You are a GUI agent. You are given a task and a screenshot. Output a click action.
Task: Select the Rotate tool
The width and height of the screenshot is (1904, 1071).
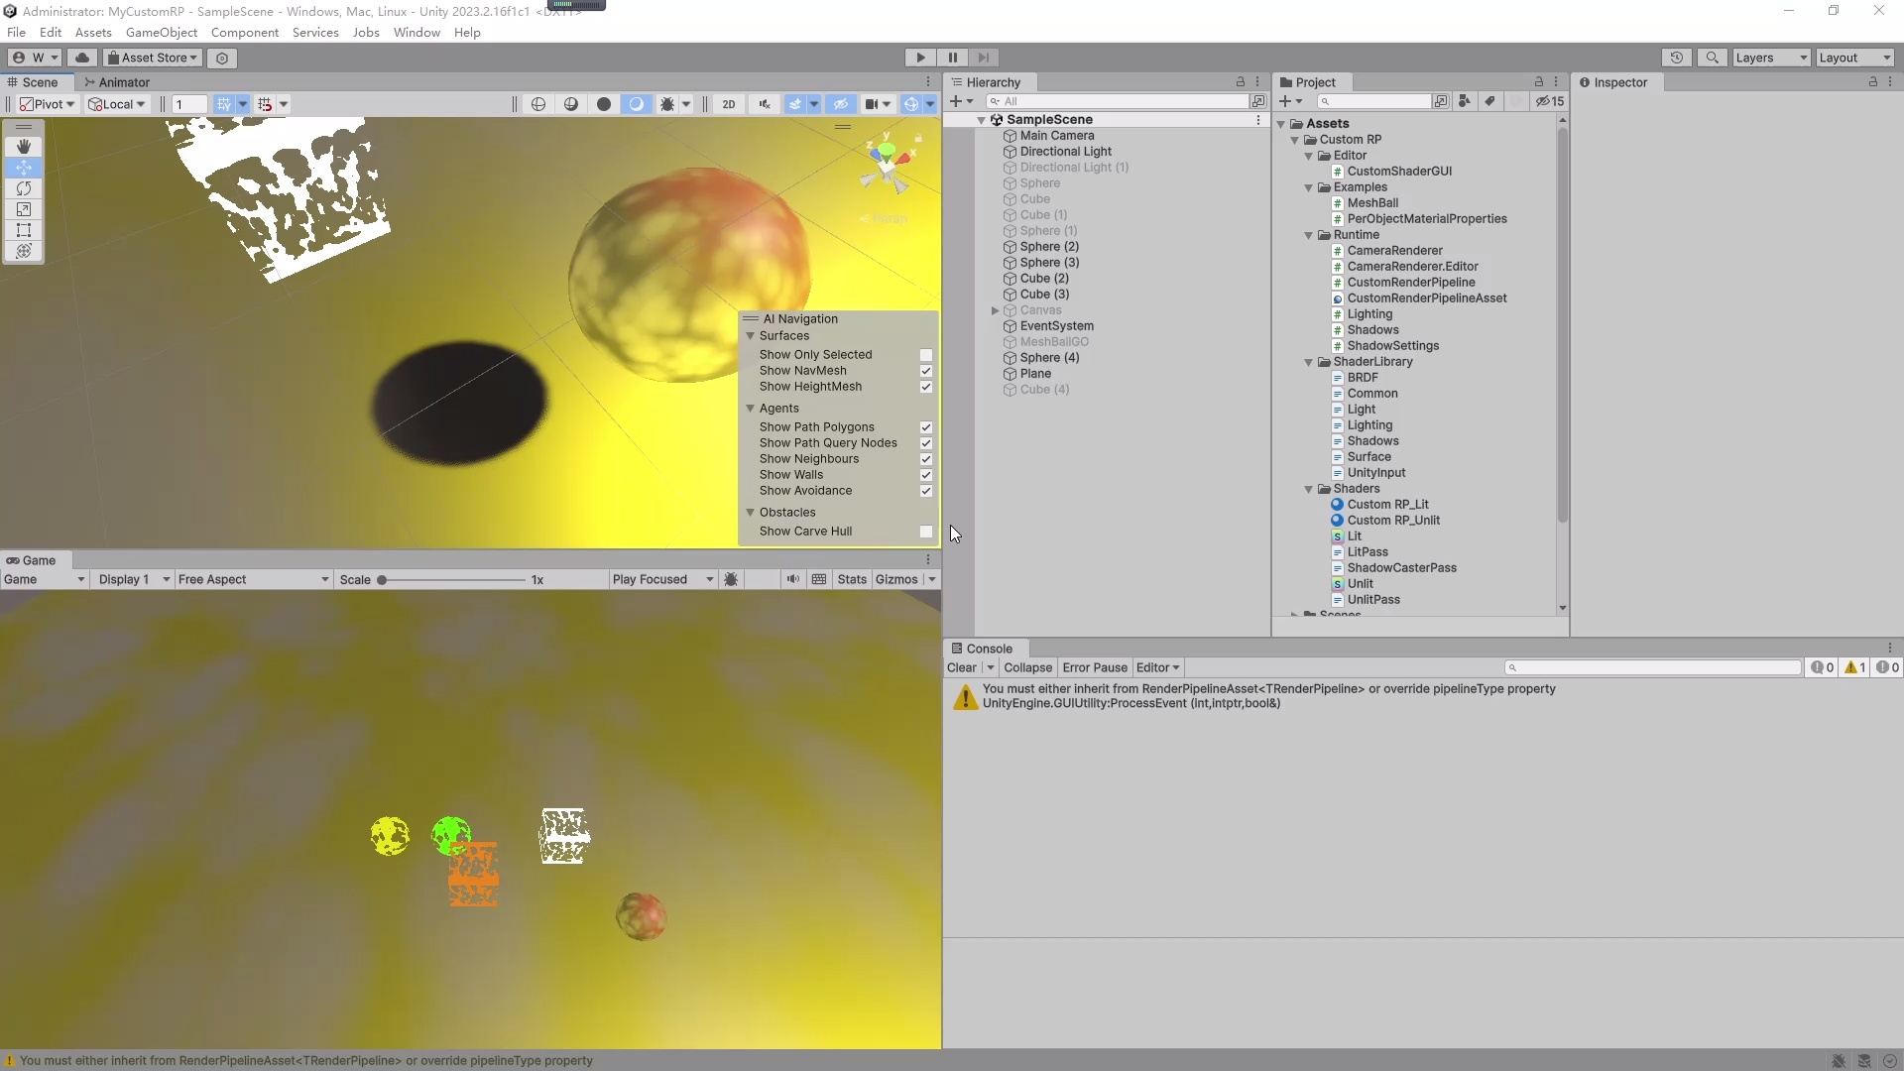coord(24,188)
